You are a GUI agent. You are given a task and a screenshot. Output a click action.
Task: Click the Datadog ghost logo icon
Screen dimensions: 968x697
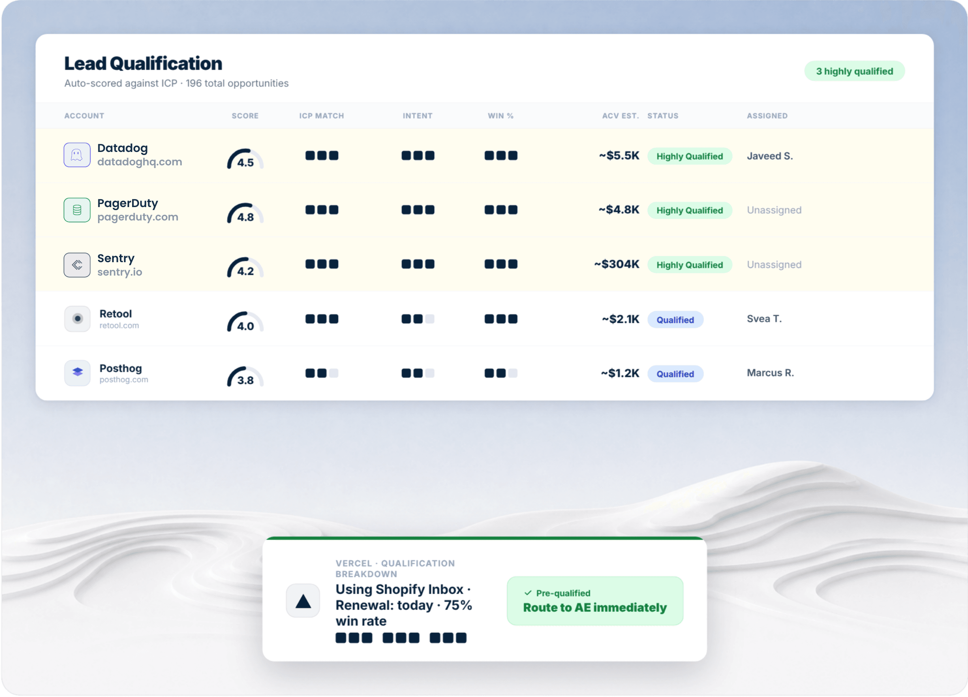pyautogui.click(x=77, y=155)
